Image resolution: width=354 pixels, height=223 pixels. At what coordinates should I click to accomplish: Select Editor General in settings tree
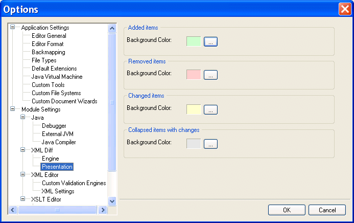click(49, 36)
